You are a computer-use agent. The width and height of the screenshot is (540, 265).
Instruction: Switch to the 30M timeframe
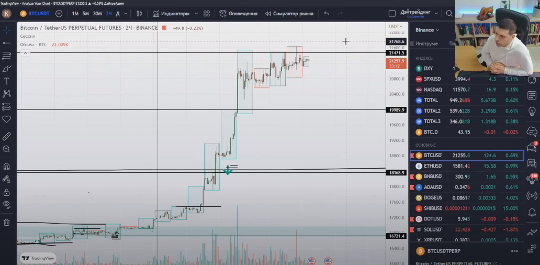pos(97,14)
